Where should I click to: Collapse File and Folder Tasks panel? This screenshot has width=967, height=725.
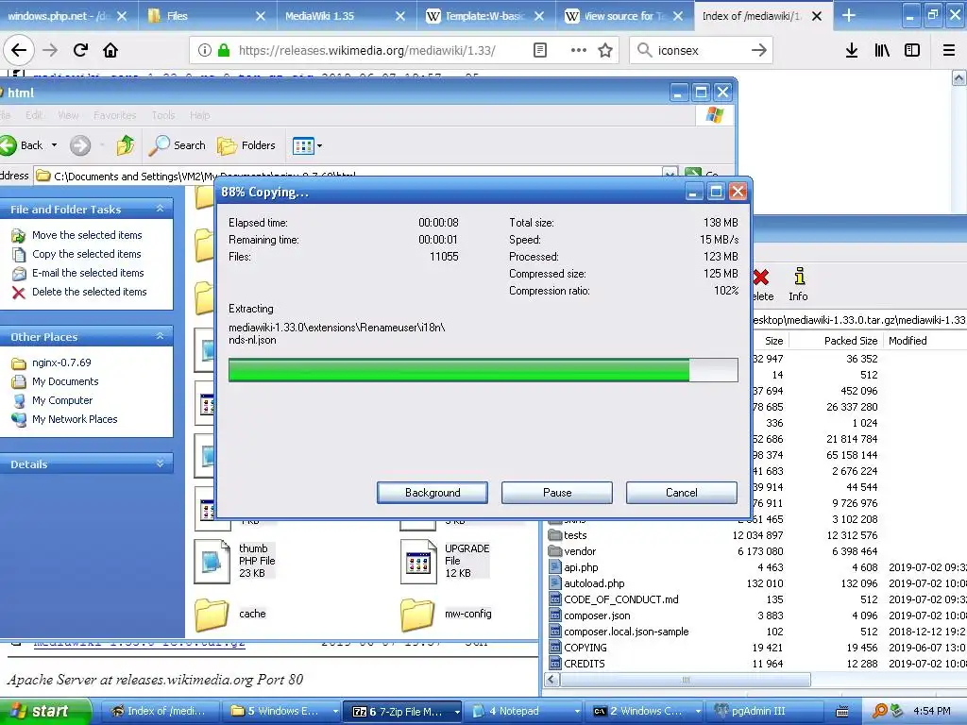[x=160, y=209]
